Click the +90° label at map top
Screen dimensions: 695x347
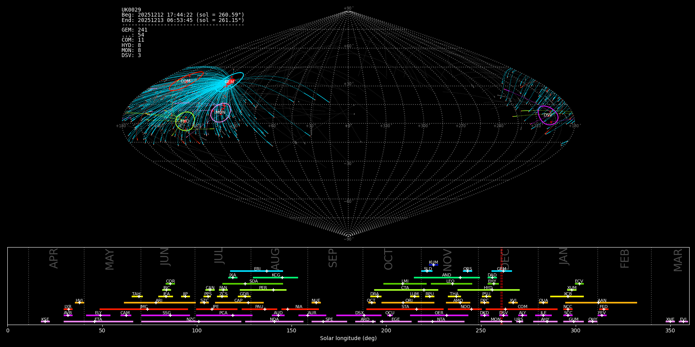point(348,8)
